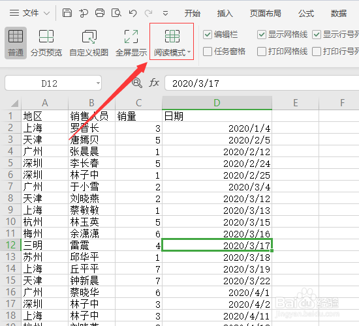
Task: Open the 文件 hamburger menu
Action: click(14, 13)
